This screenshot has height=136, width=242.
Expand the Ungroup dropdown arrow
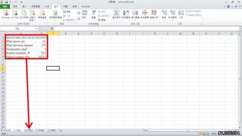tap(172, 20)
